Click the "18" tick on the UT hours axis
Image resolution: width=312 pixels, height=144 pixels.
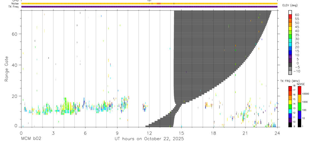[213, 133]
